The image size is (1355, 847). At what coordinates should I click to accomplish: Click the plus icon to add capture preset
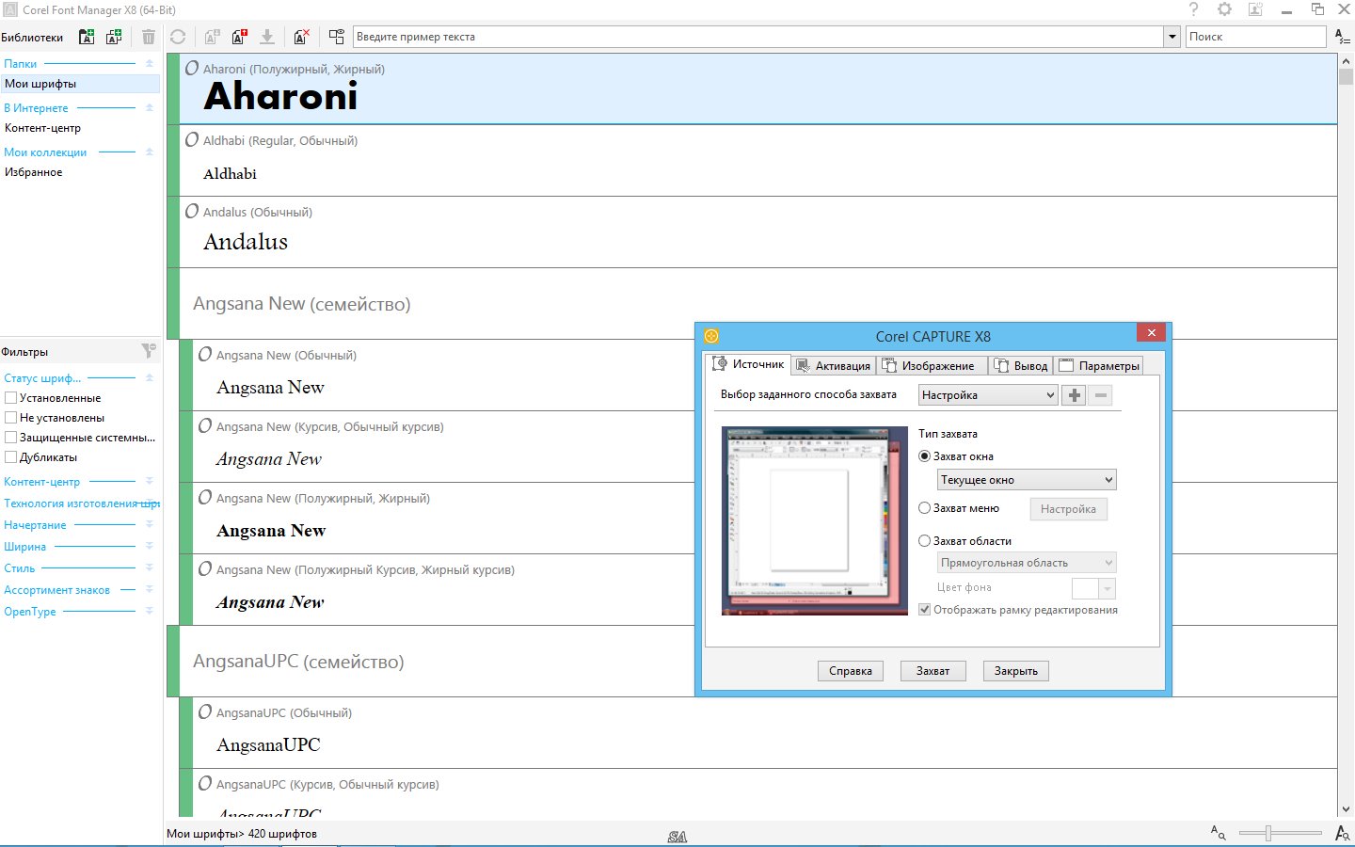click(x=1074, y=395)
